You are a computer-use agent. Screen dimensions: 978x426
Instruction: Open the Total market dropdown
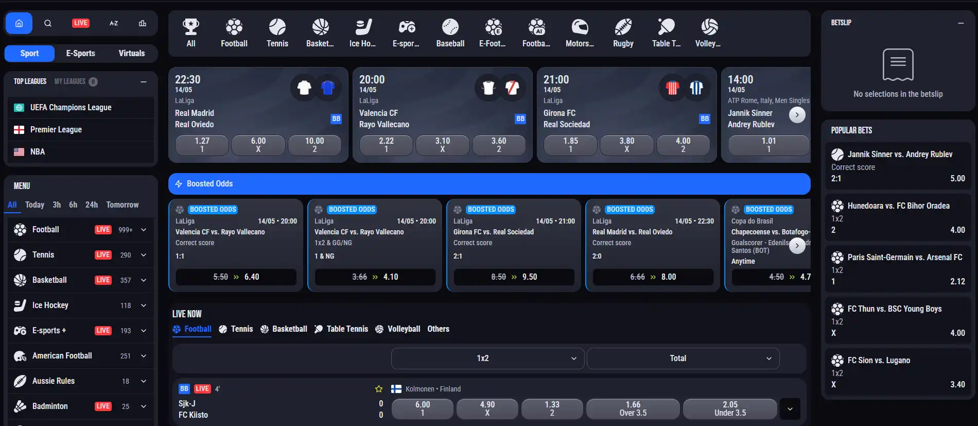click(x=683, y=359)
